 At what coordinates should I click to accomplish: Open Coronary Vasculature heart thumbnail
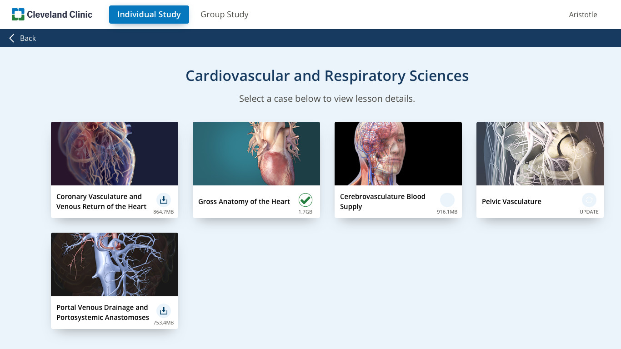tap(115, 154)
